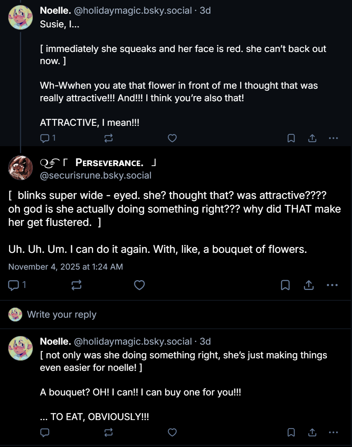Image resolution: width=352 pixels, height=447 pixels.
Task: Open more options on the Perseverance post
Action: point(332,285)
